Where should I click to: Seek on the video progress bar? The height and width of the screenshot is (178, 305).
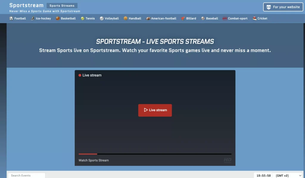click(155, 154)
